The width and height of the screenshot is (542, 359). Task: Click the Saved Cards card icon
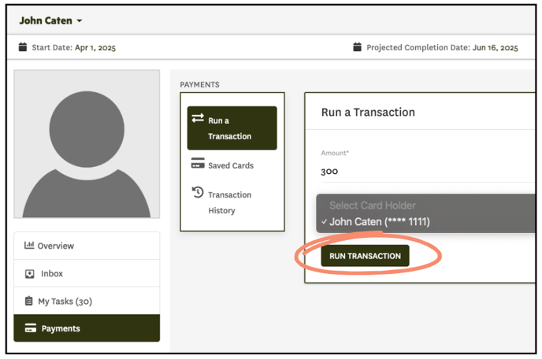coord(198,165)
